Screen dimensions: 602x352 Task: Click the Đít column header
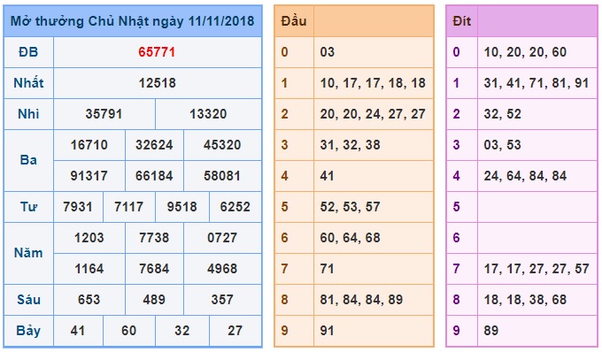tap(462, 21)
